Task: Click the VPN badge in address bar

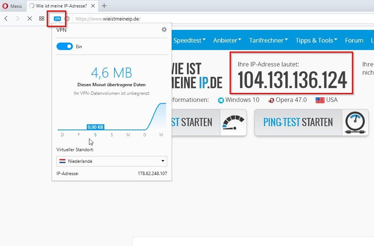Action: (x=57, y=19)
